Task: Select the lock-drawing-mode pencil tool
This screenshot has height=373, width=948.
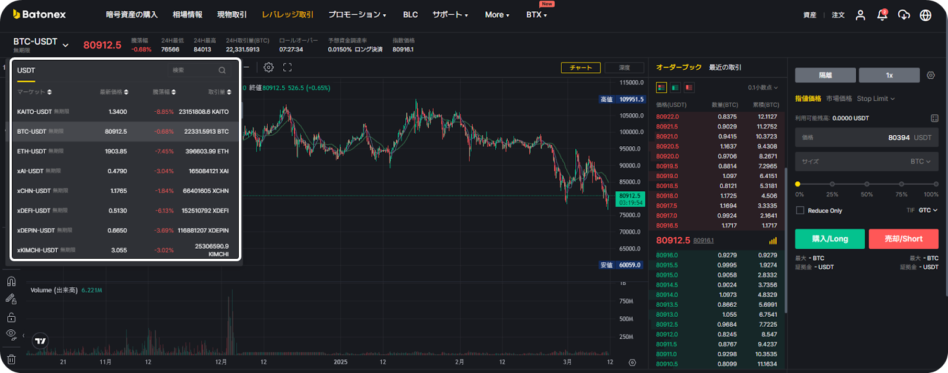Action: pyautogui.click(x=11, y=299)
